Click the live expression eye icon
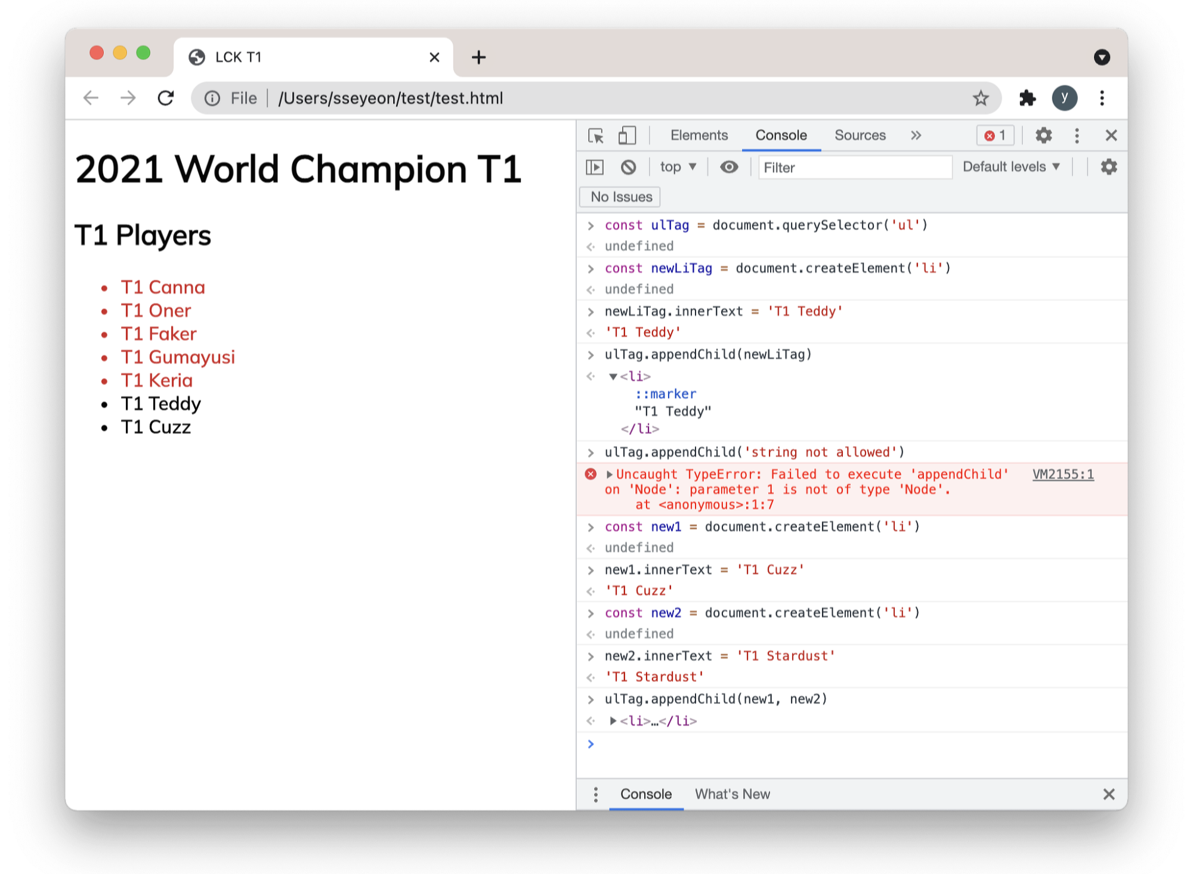1193x874 pixels. 728,168
